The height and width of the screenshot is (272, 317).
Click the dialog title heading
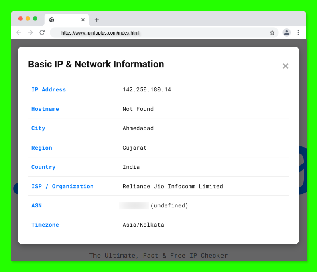click(96, 64)
